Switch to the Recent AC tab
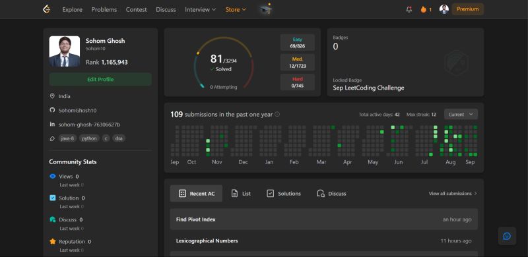 pos(196,194)
